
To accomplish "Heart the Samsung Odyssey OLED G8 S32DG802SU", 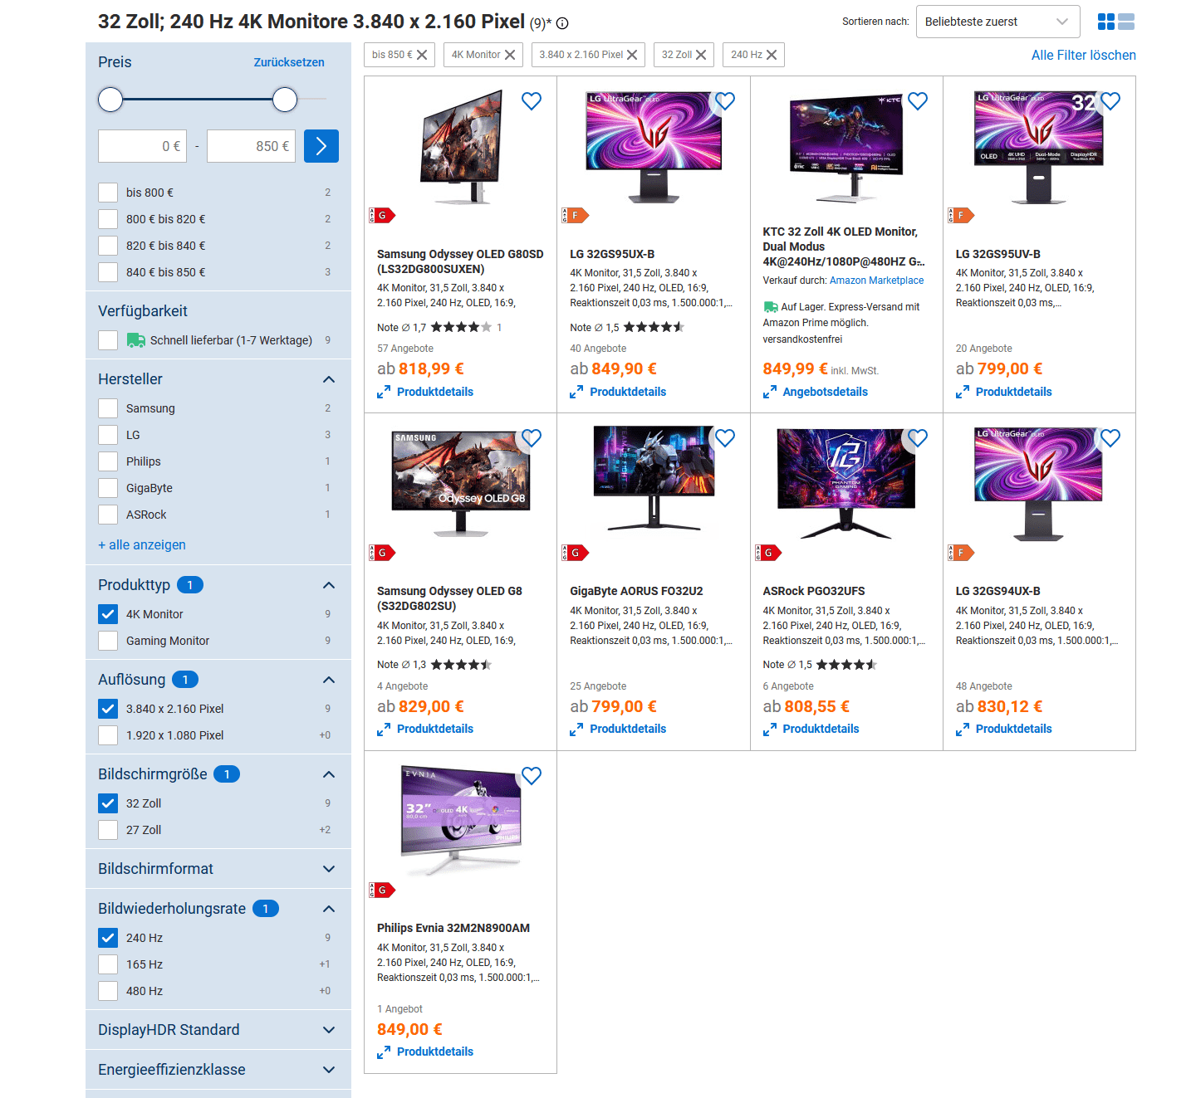I will pos(532,438).
